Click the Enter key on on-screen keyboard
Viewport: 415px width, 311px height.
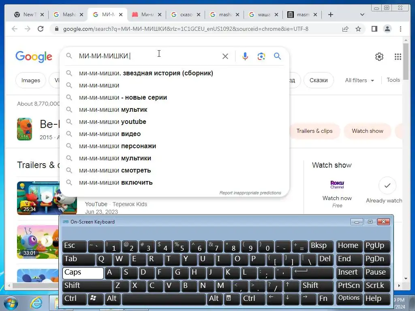click(312, 273)
